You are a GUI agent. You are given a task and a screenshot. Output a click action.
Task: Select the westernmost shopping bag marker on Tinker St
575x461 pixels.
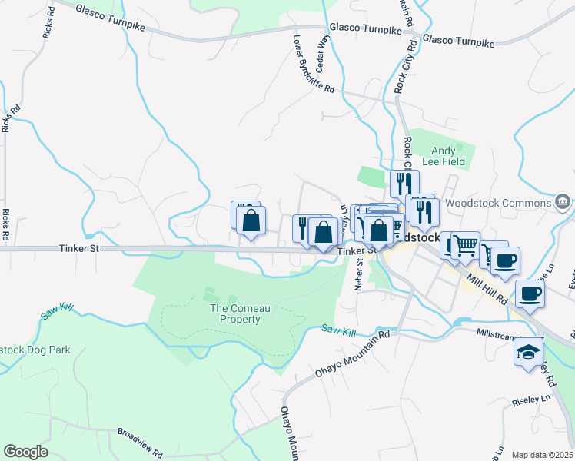[251, 221]
